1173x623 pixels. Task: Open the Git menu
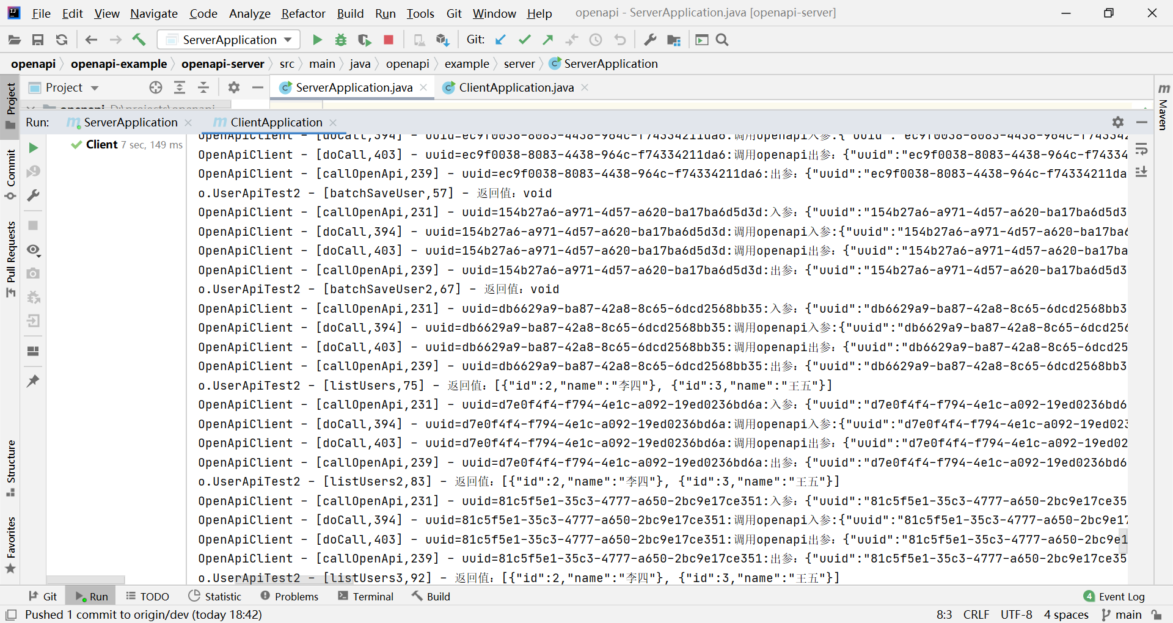[454, 13]
